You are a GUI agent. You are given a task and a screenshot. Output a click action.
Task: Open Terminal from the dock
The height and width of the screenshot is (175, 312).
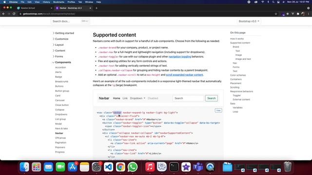(x=174, y=167)
